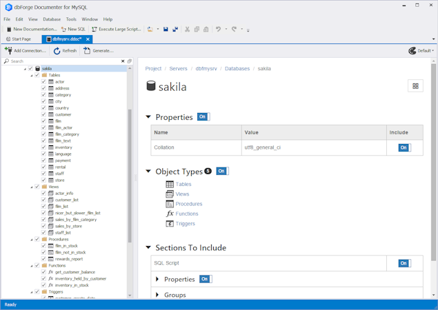This screenshot has width=438, height=310.
Task: Toggle Properties switch in Sections To Include
Action: 206,279
